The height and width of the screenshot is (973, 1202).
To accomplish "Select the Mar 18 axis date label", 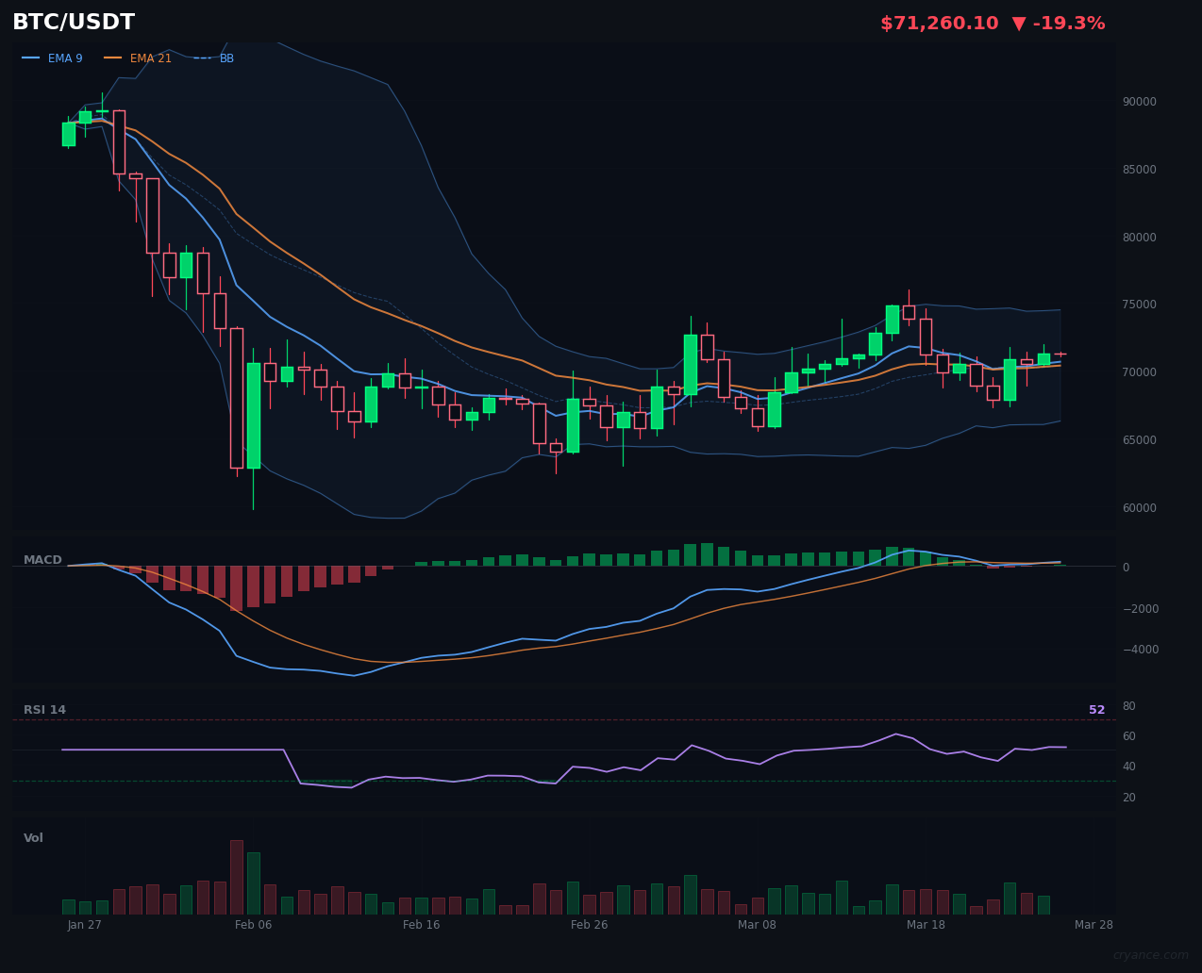I will tap(927, 925).
